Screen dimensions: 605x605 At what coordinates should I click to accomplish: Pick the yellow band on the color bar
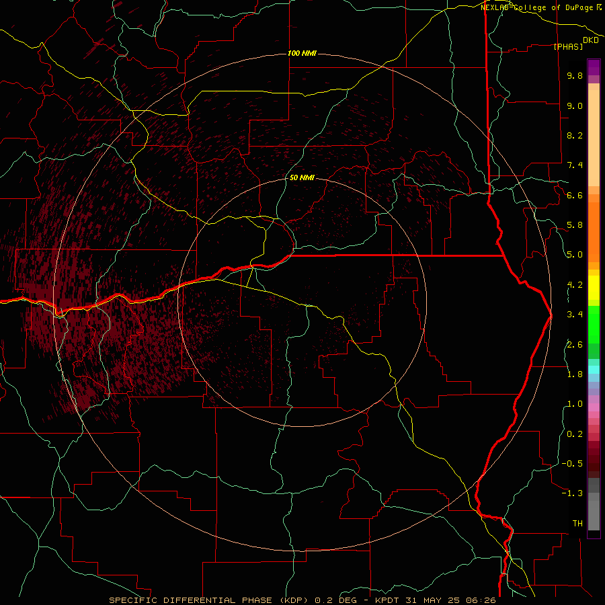594,288
